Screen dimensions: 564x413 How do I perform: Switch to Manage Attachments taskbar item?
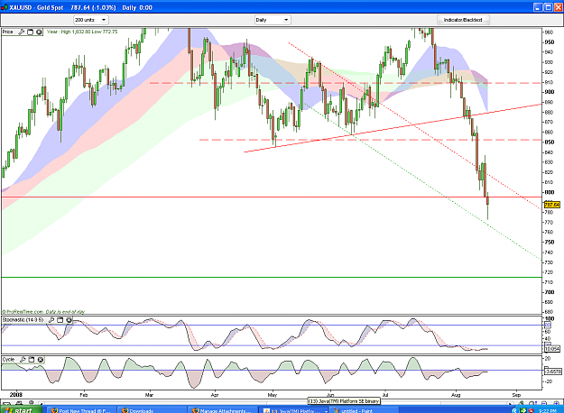(x=222, y=410)
